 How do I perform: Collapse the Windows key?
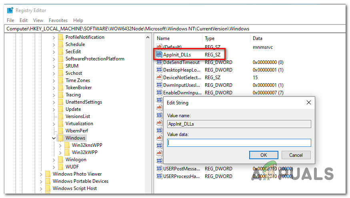coord(54,138)
